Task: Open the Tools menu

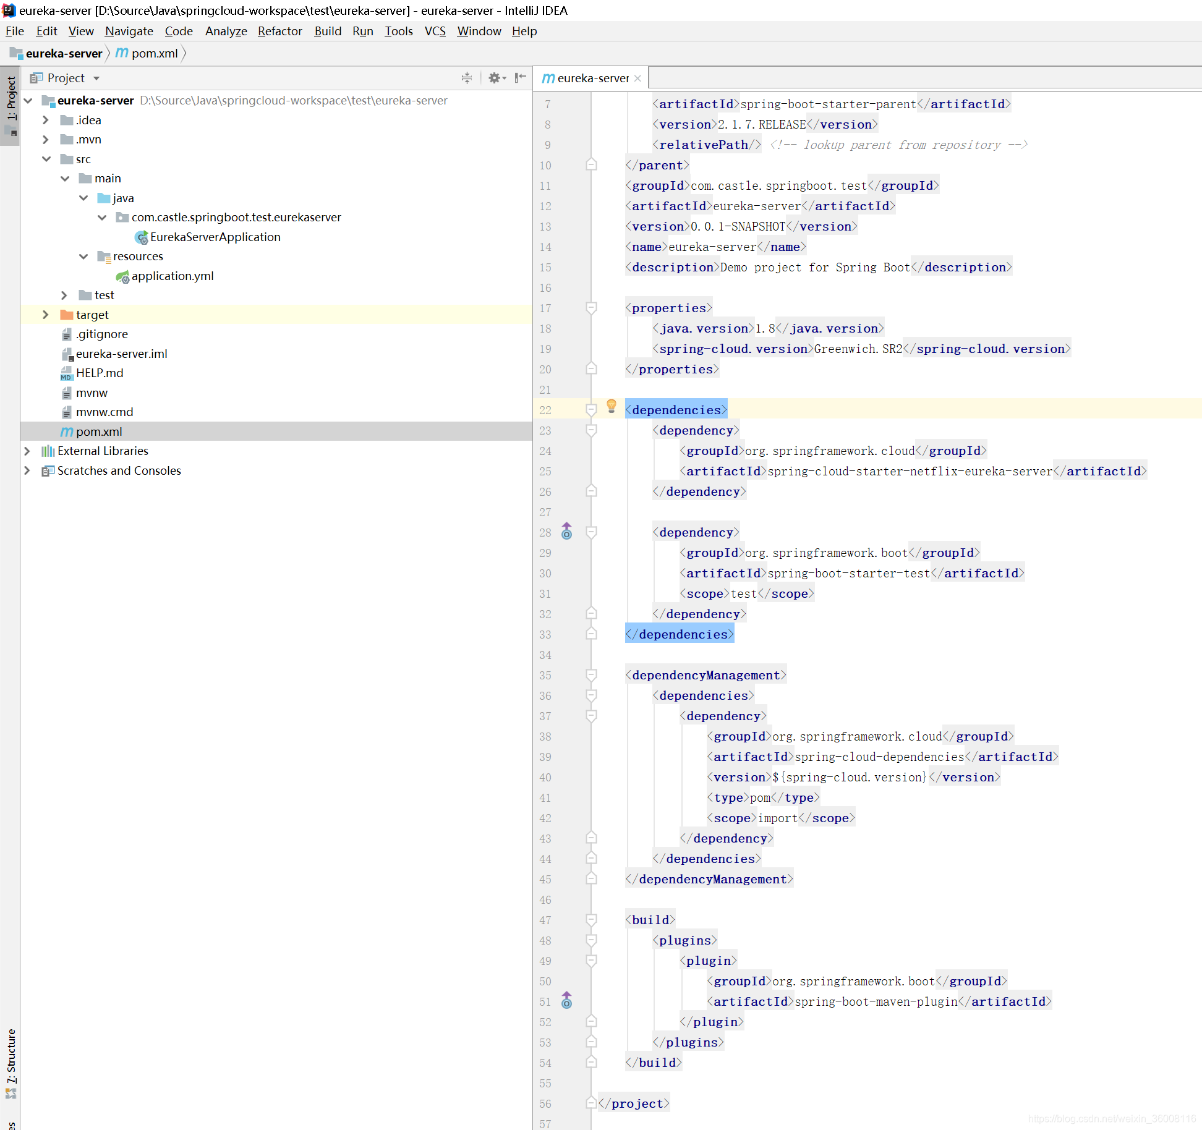Action: point(399,31)
